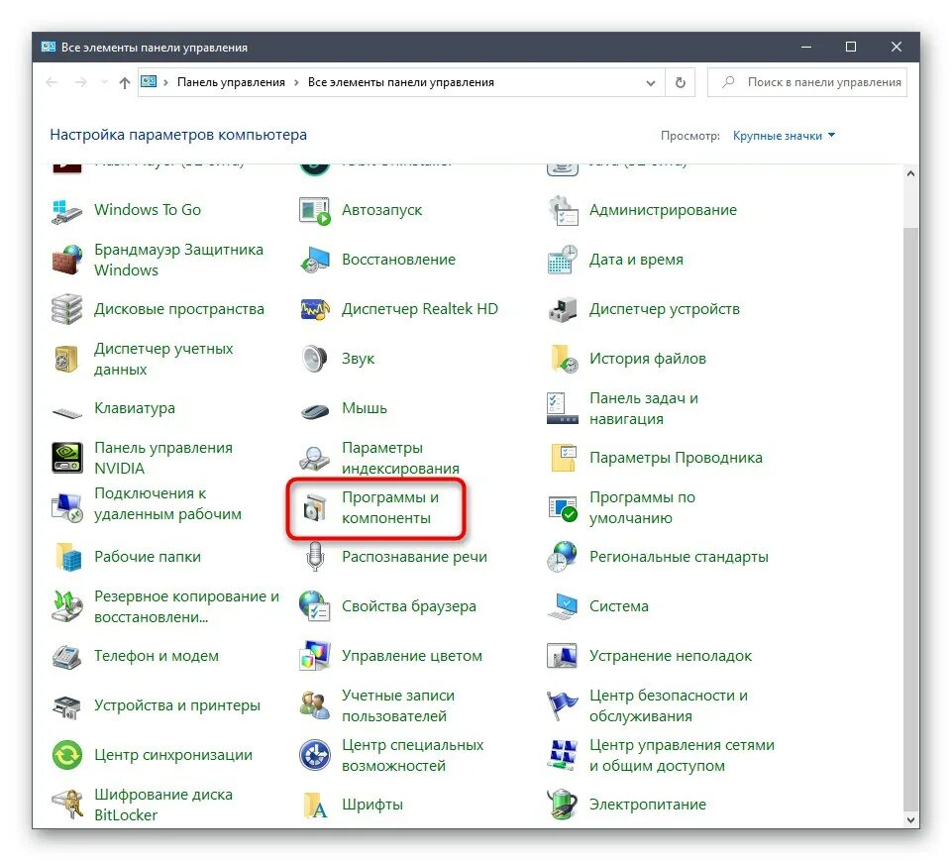Image resolution: width=952 pixels, height=861 pixels.
Task: Click the Control Panel search field
Action: coord(807,82)
